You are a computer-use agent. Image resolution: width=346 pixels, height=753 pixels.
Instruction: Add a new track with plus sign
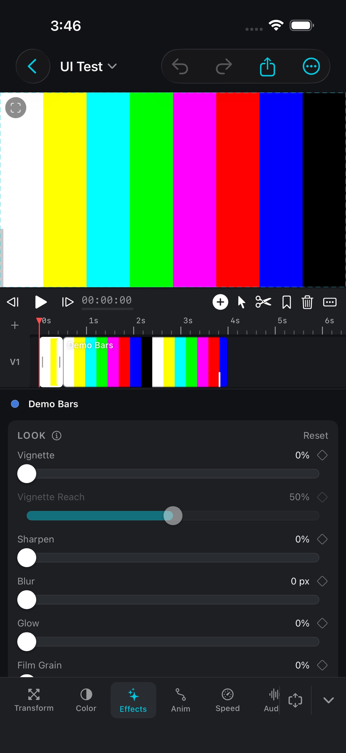(x=15, y=325)
